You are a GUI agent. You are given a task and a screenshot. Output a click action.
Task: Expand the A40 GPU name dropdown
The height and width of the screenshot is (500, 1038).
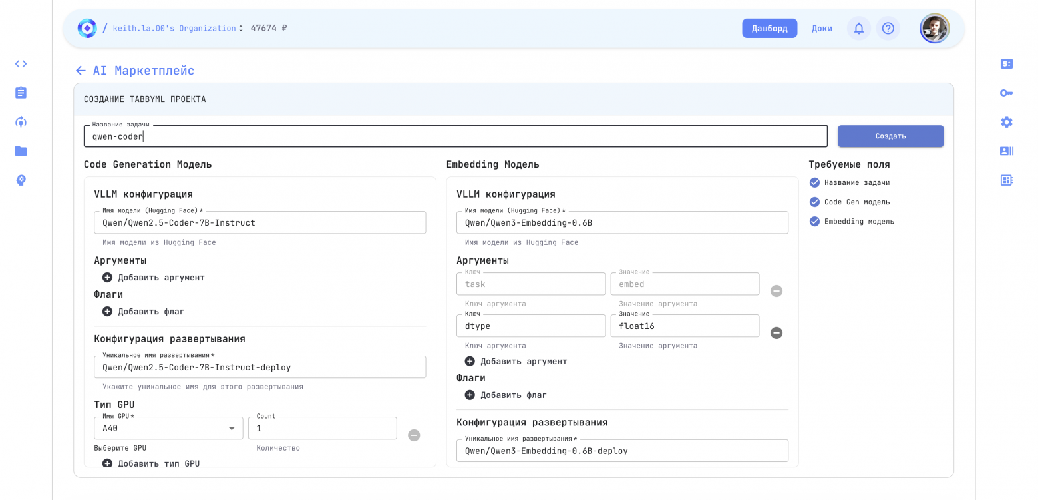(232, 428)
